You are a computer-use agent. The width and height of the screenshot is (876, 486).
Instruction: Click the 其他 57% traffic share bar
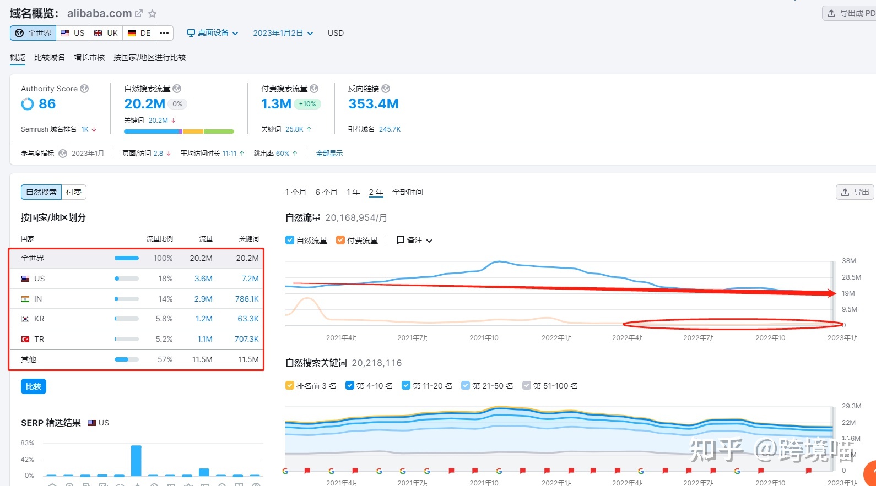pyautogui.click(x=127, y=359)
